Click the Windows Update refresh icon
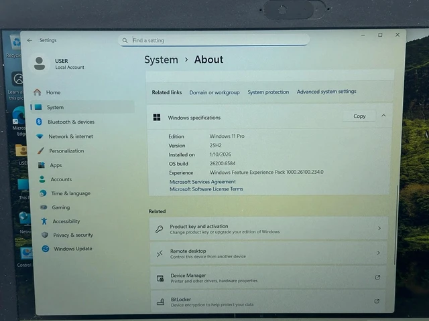Screen dimensions: 429x321 tap(46, 249)
